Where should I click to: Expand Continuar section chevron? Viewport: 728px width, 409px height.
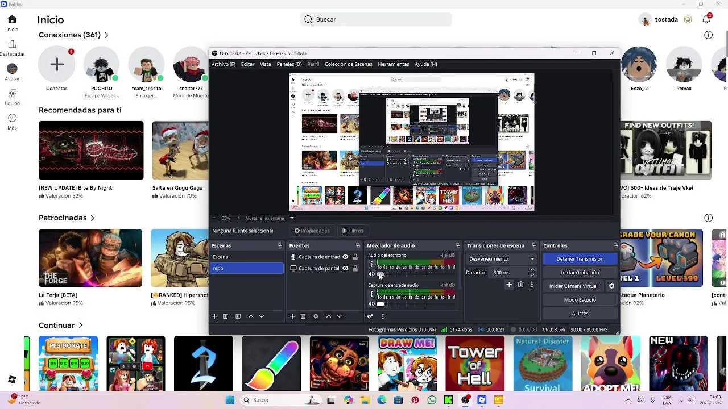pyautogui.click(x=80, y=325)
